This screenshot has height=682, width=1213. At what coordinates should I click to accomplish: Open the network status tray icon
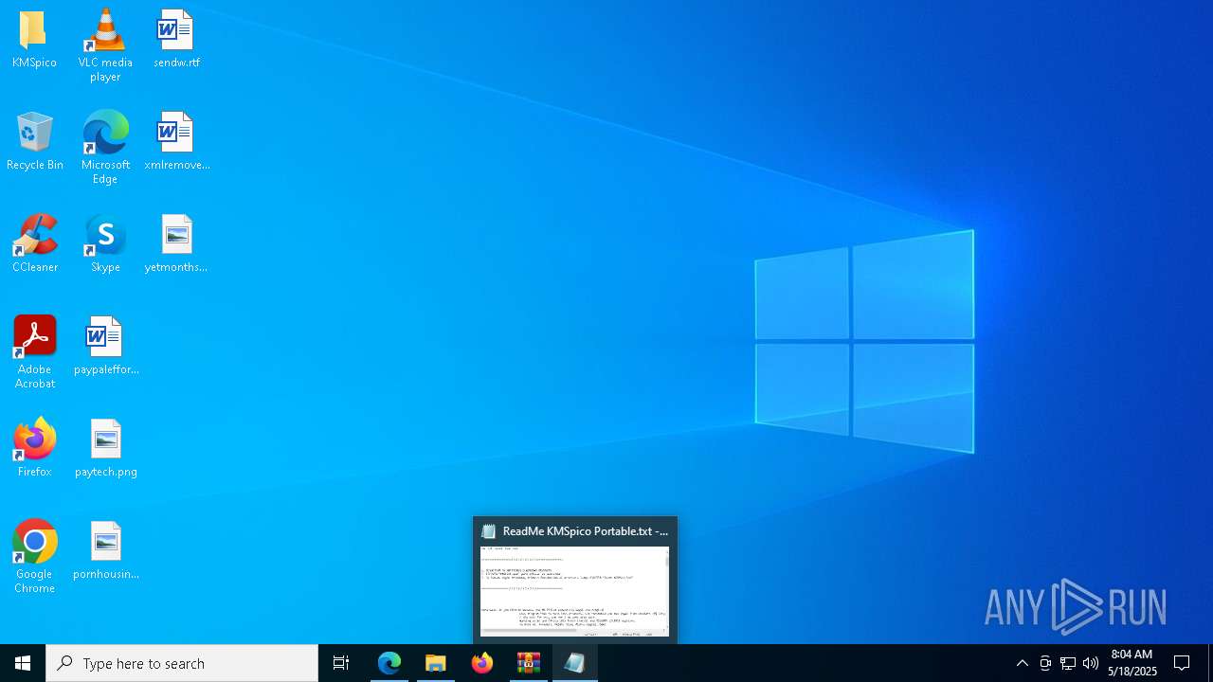[1068, 663]
